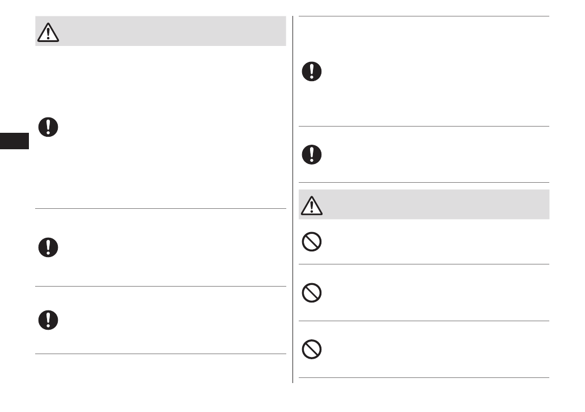Click the black section tab on the left edge
The height and width of the screenshot is (412, 585).
click(14, 140)
